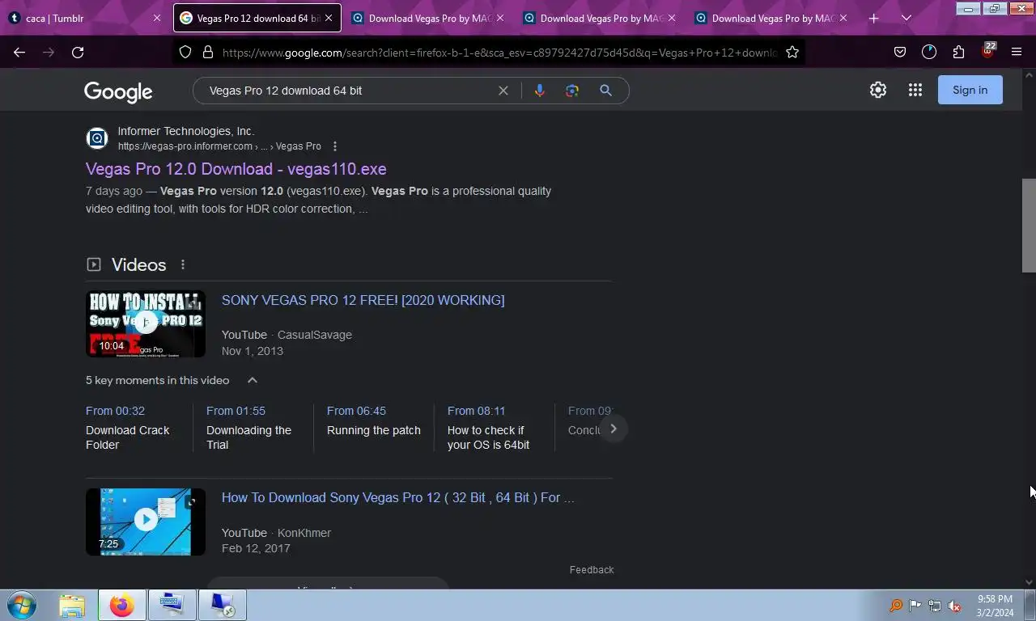Open Google quick settings gear
Viewport: 1036px width, 621px height.
tap(878, 90)
